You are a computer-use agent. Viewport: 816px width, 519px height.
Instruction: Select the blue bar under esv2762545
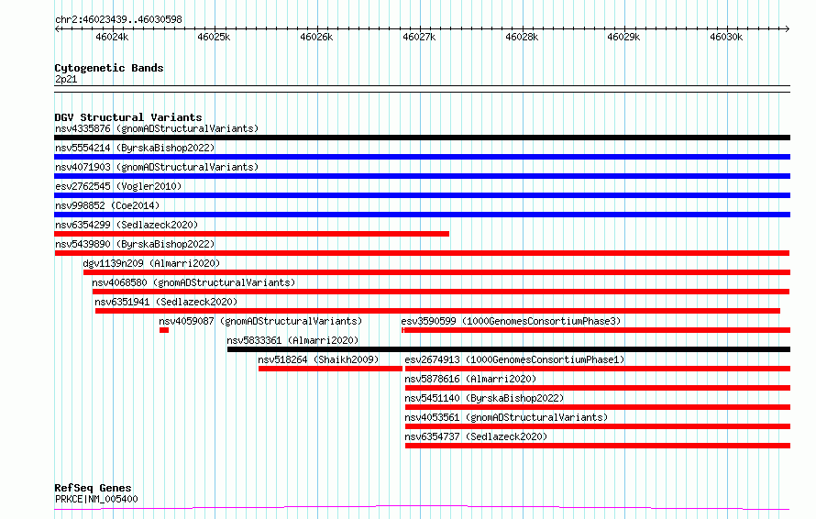[x=422, y=195]
